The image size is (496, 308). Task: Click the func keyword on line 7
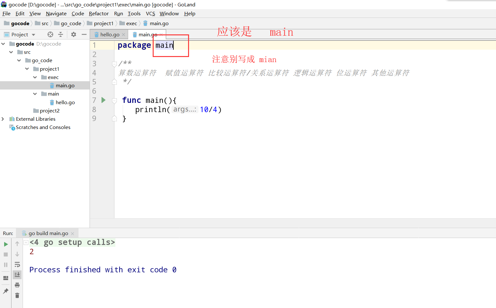pos(131,100)
